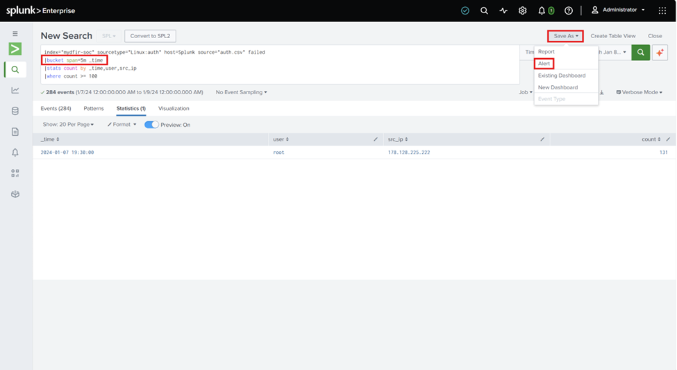The width and height of the screenshot is (677, 370).
Task: Run search with green magnifier button
Action: pos(640,53)
